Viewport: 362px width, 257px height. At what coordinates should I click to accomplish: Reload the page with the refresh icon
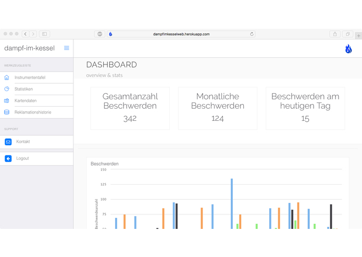(x=252, y=34)
